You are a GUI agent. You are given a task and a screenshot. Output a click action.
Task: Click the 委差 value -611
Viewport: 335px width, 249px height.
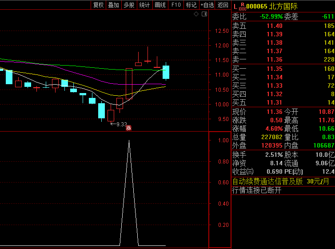(x=328, y=16)
